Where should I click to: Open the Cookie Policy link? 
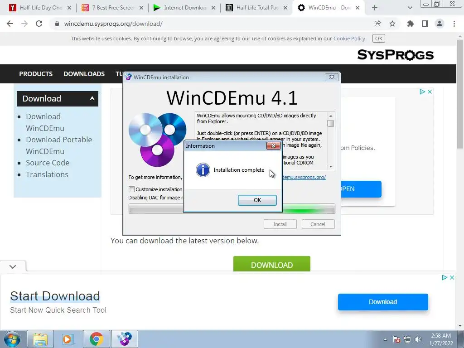pyautogui.click(x=349, y=39)
